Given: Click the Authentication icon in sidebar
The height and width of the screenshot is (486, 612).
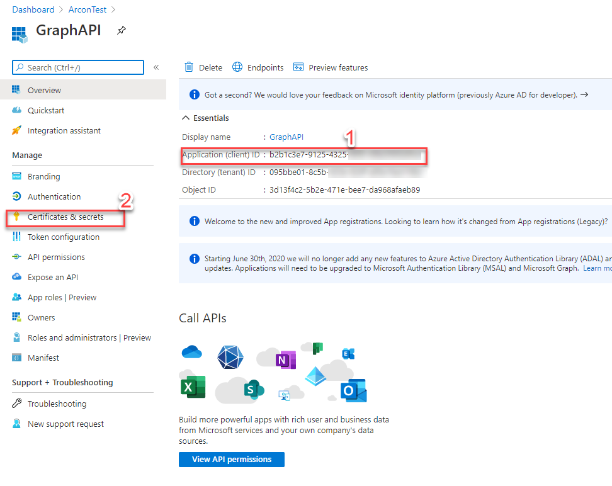Looking at the screenshot, I should pos(16,196).
